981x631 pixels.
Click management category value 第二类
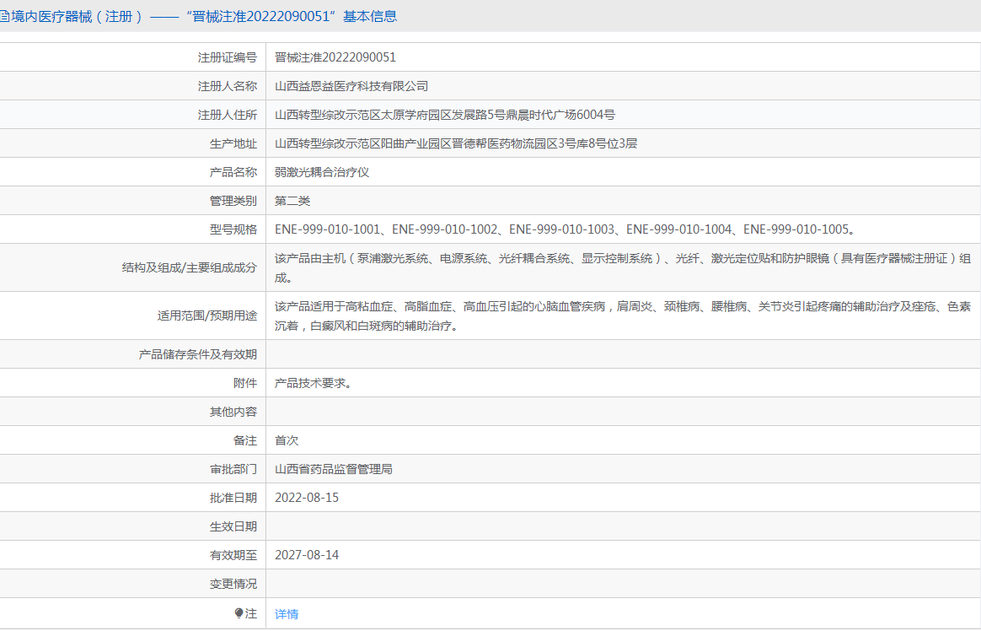(x=292, y=201)
